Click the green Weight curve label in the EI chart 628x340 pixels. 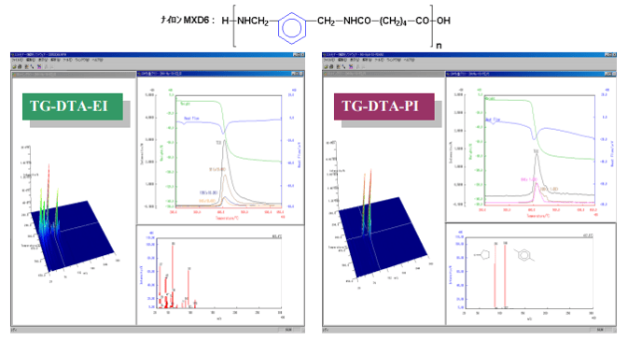click(185, 104)
